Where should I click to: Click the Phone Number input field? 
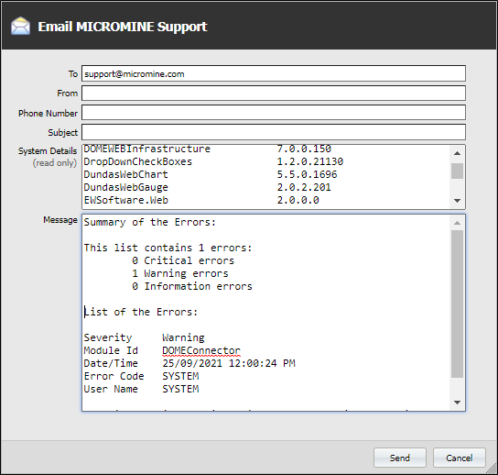(x=274, y=113)
